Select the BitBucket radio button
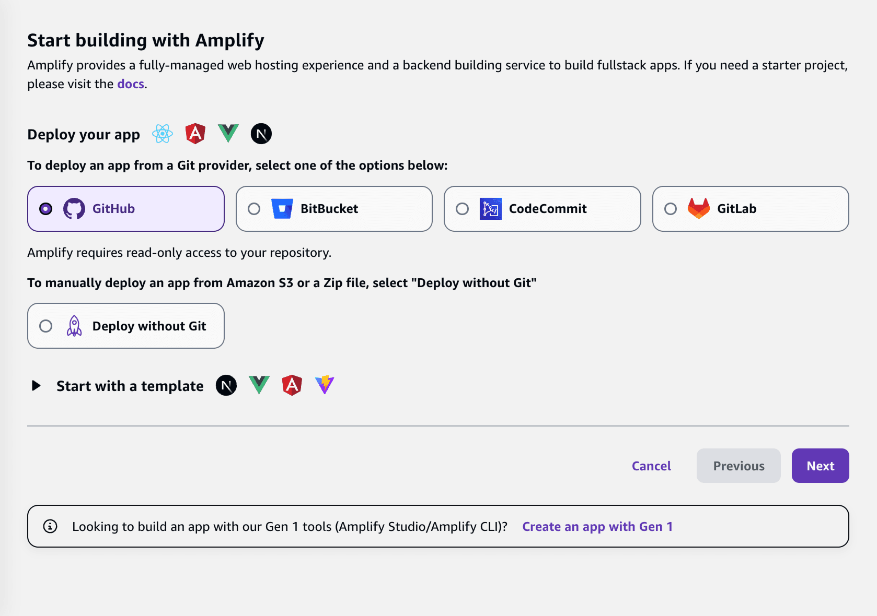The width and height of the screenshot is (877, 616). 254,209
